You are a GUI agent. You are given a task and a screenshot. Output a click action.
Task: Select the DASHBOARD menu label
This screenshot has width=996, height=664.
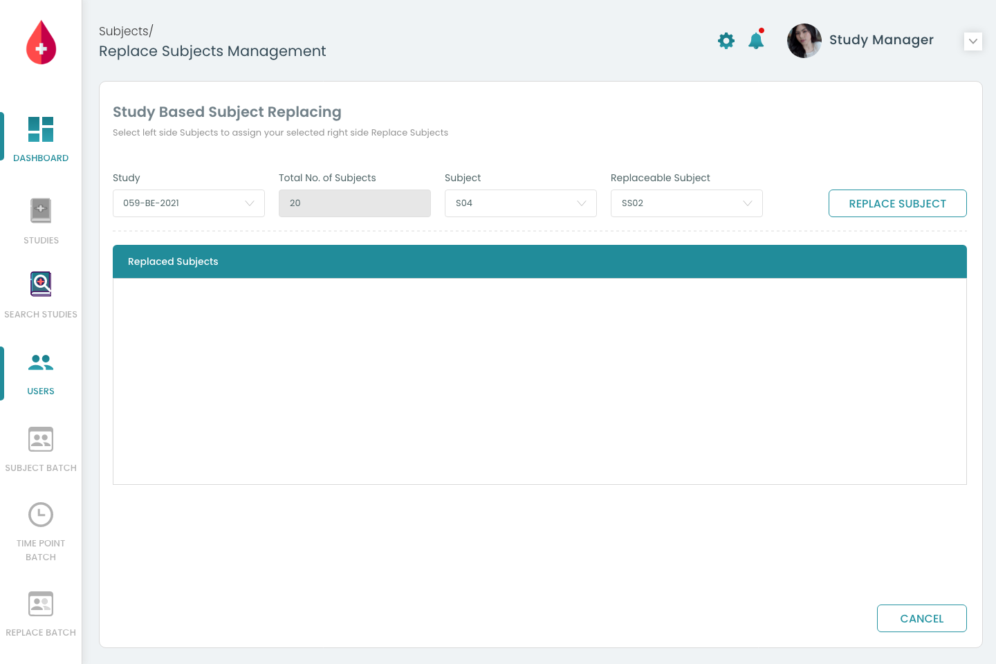[x=41, y=158]
